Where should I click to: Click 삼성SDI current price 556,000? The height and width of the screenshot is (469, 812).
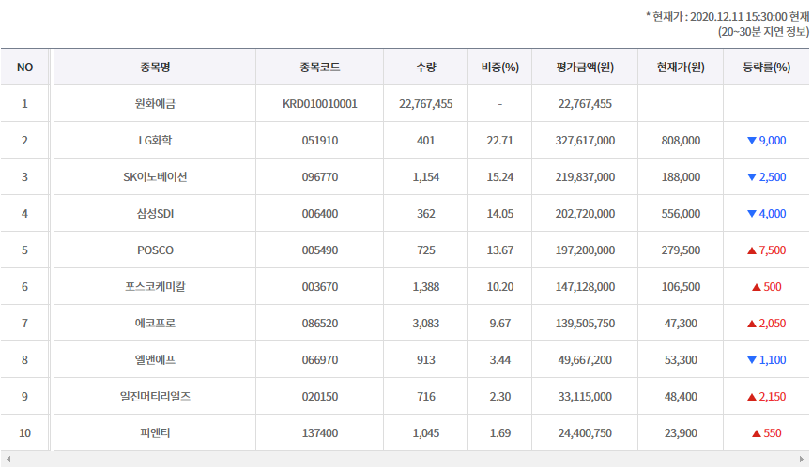(x=681, y=214)
